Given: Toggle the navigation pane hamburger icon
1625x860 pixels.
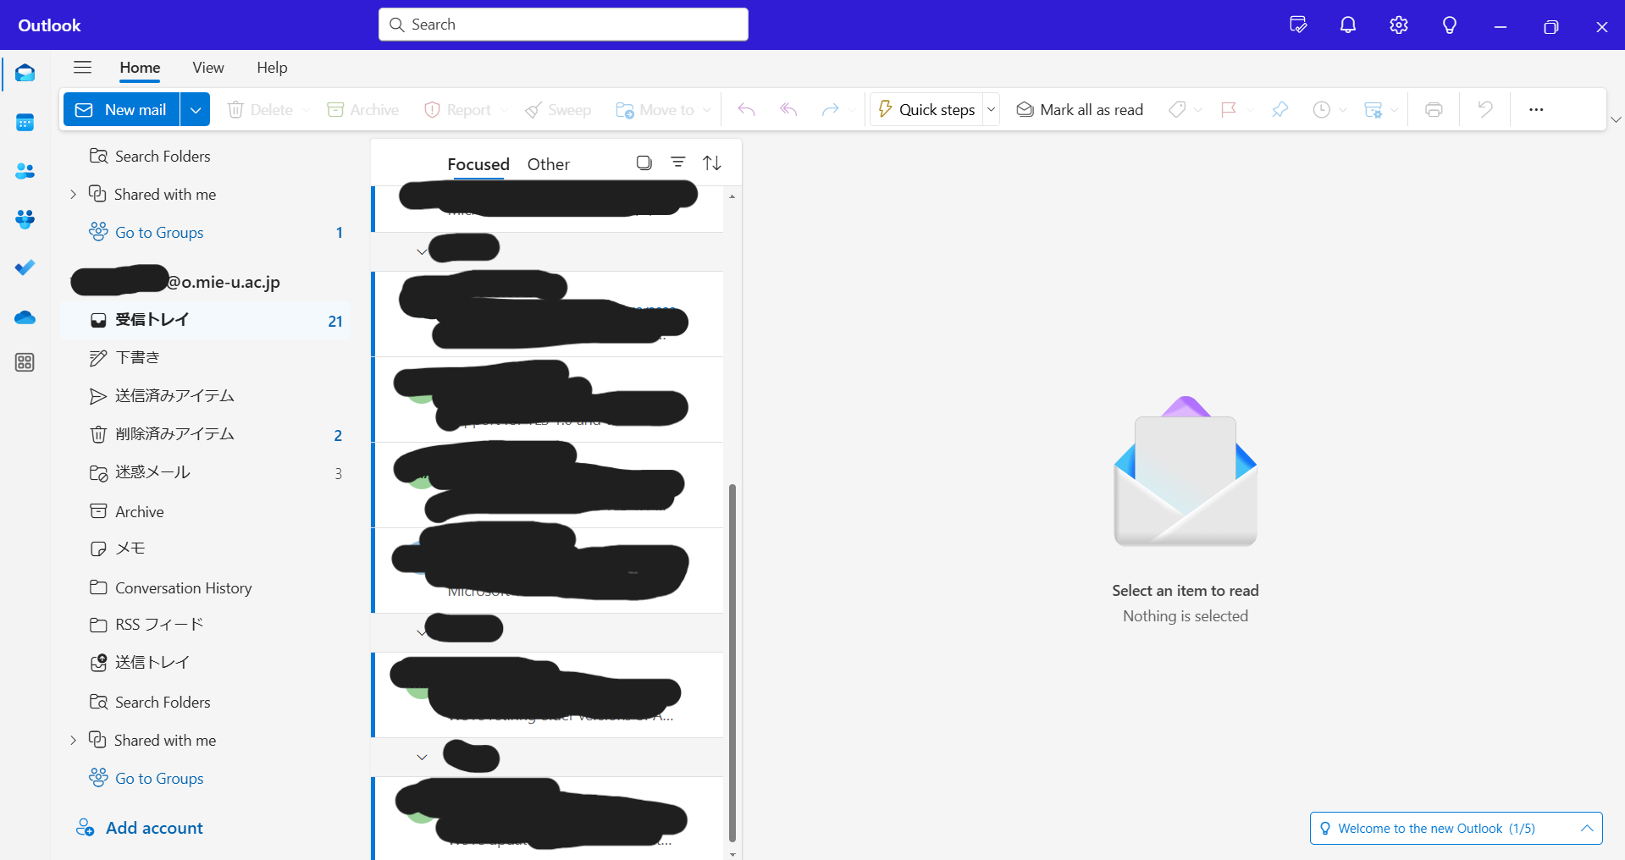Looking at the screenshot, I should (82, 68).
